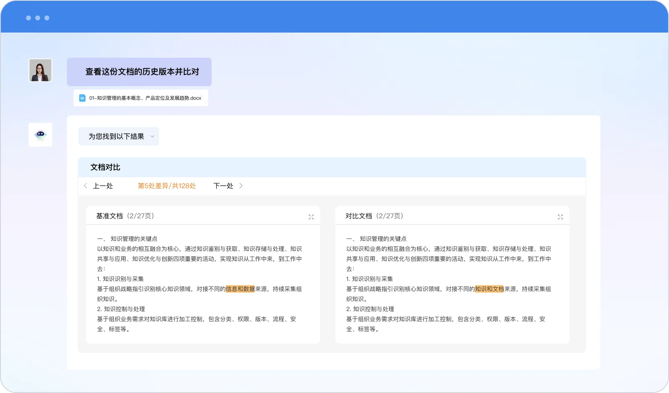The height and width of the screenshot is (393, 669).
Task: Click page indicator (2/27页) in 基准文档
Action: pos(140,216)
